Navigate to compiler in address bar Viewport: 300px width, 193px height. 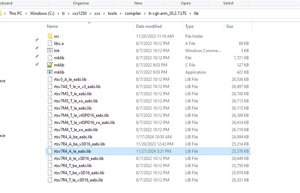133,14
